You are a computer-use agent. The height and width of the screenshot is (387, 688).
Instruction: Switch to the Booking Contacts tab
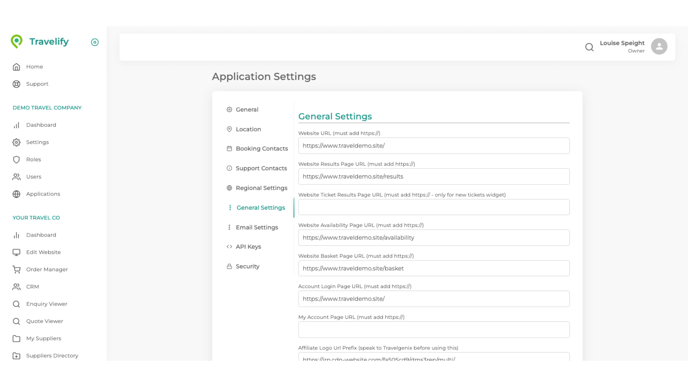tap(262, 148)
